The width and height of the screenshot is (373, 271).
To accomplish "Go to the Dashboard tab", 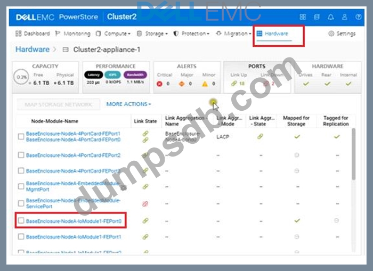I will tap(33, 34).
